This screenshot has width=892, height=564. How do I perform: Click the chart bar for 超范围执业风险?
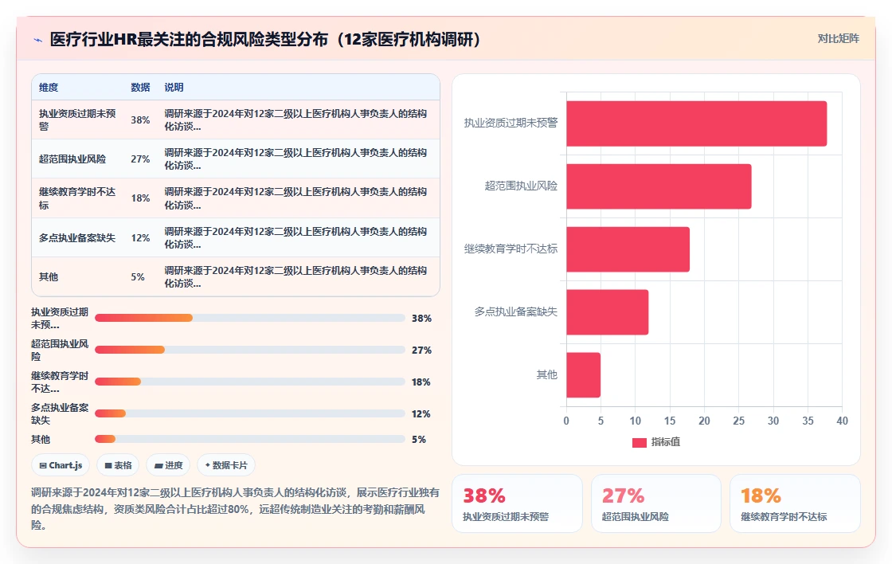coord(659,186)
